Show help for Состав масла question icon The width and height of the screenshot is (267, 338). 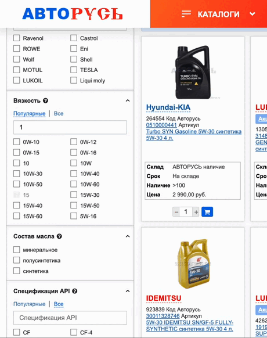(x=59, y=236)
